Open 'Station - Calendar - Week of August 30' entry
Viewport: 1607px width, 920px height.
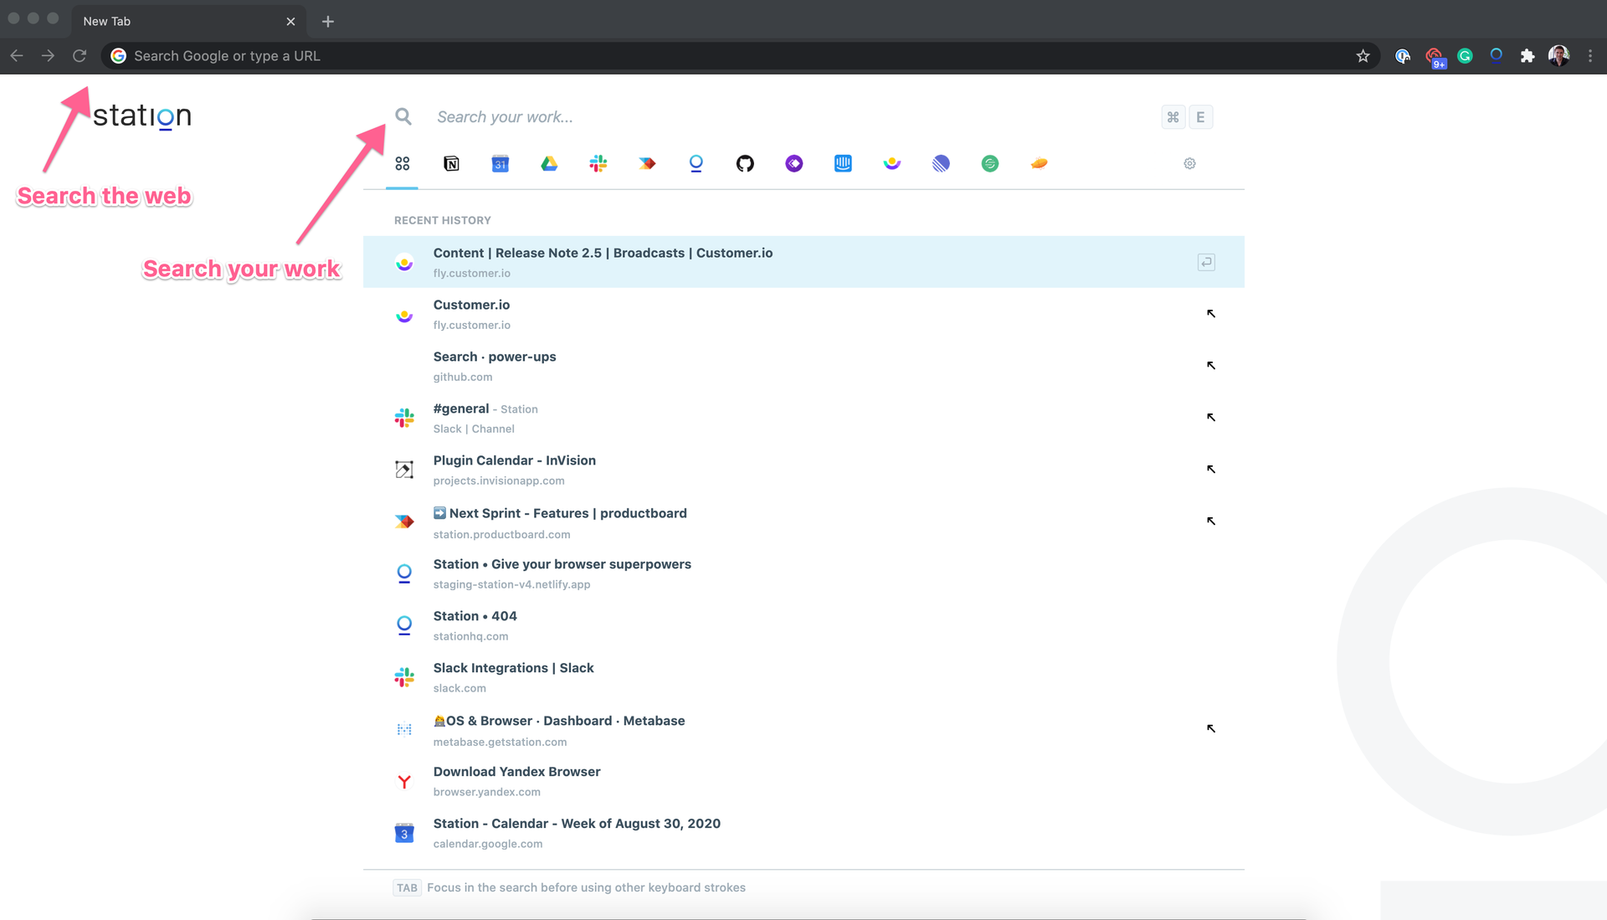coord(803,833)
